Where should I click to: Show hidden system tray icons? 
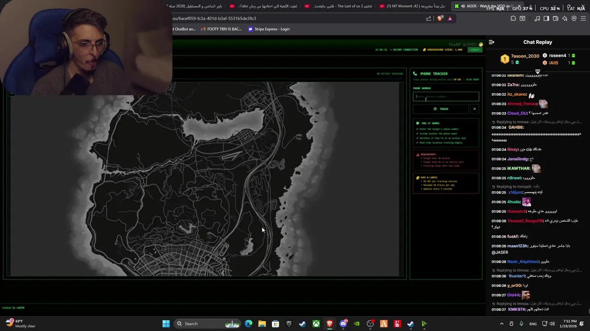click(x=501, y=324)
